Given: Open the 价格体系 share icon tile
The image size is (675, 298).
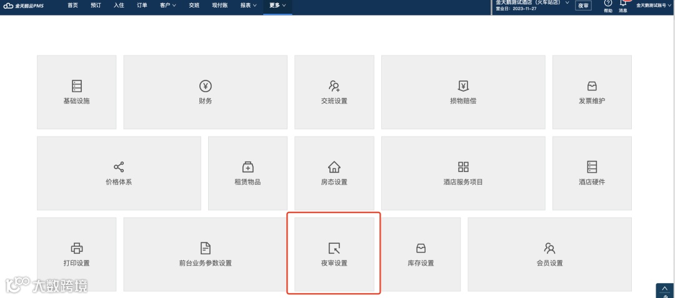Looking at the screenshot, I should (x=119, y=173).
